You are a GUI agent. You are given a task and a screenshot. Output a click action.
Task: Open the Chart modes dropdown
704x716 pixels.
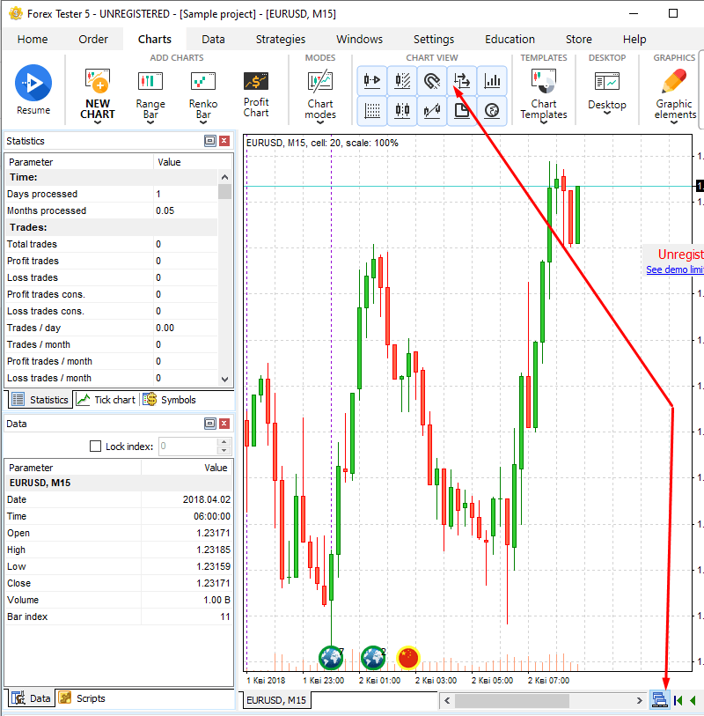(x=320, y=123)
